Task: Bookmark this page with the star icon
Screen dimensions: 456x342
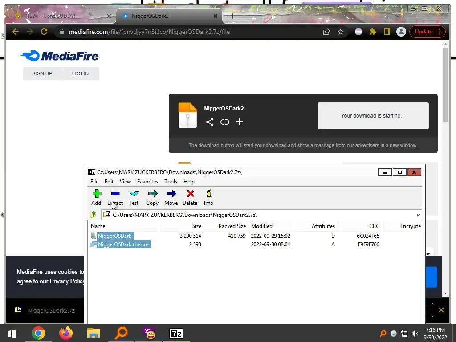Action: [x=341, y=32]
